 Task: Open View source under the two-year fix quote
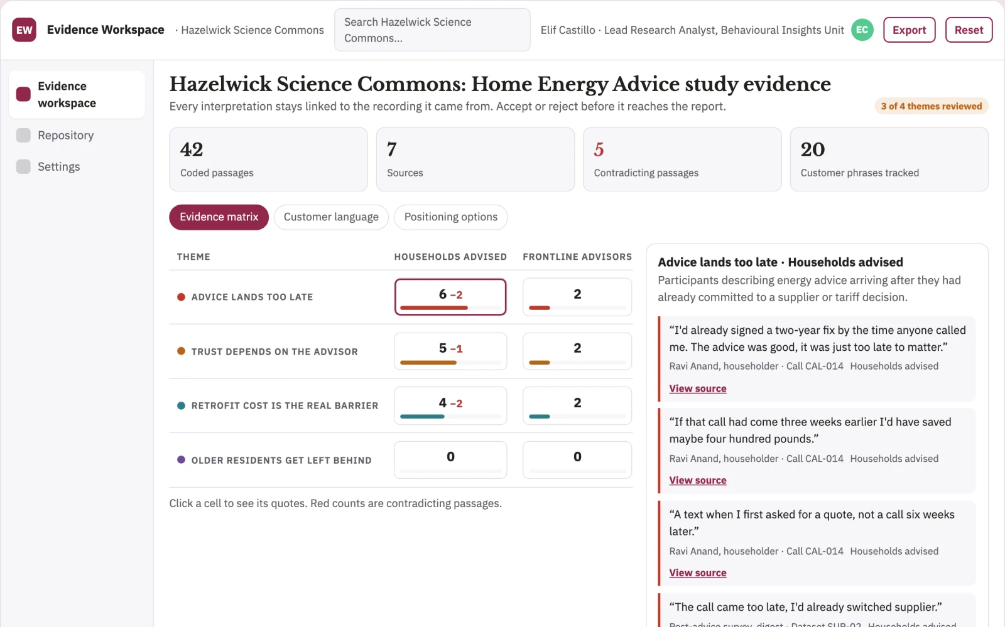[x=697, y=389]
